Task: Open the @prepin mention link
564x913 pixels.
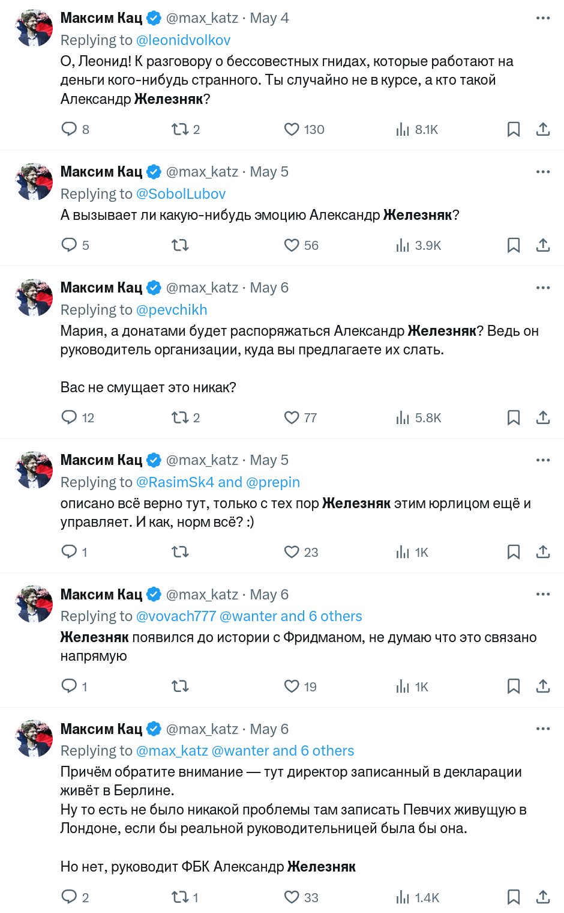Action: pyautogui.click(x=273, y=482)
